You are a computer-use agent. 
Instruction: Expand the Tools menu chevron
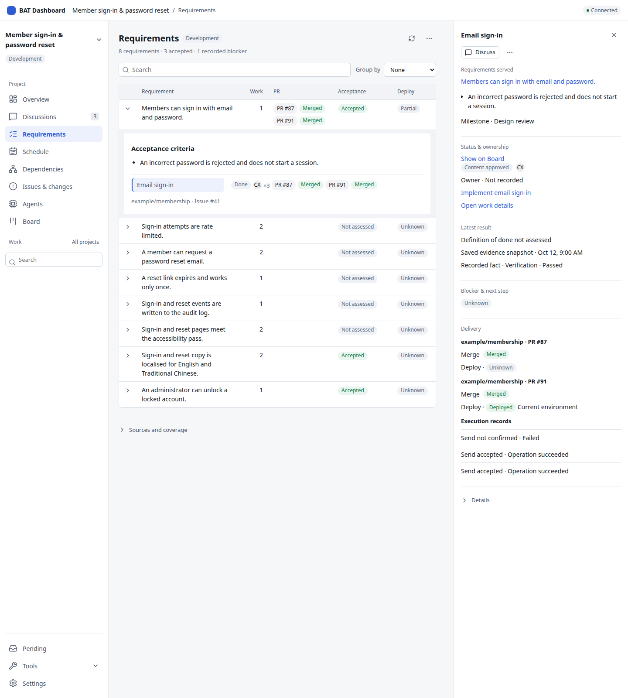[96, 666]
